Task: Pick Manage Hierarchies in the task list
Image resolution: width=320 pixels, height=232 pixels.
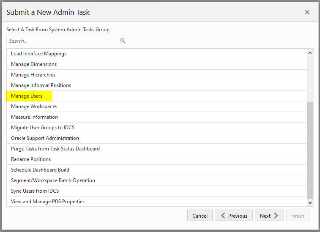Action: (x=157, y=75)
